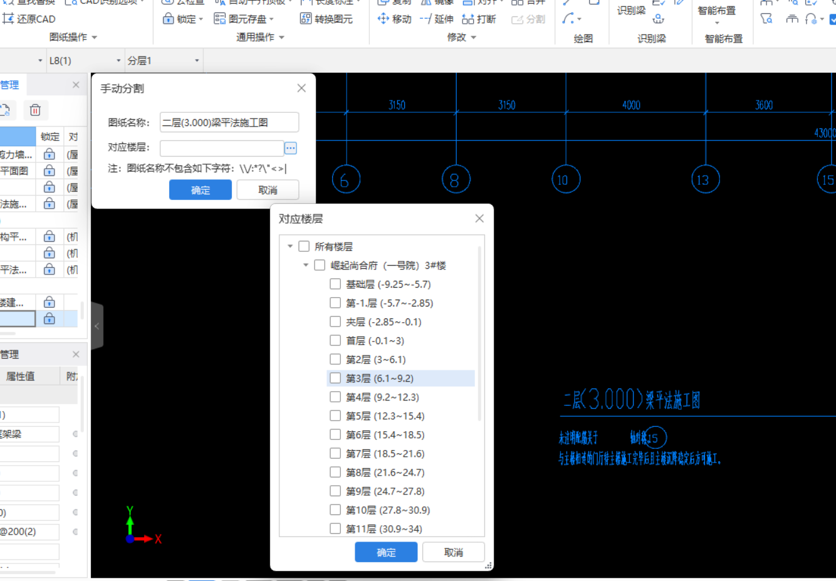Collapse the left side panel handle
The image size is (836, 581).
97,326
